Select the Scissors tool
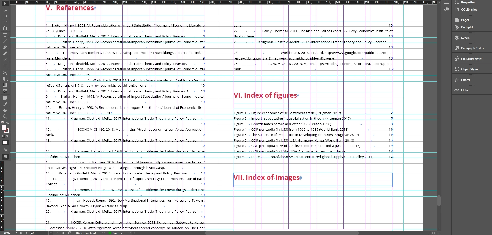The height and width of the screenshot is (235, 492). coord(5,73)
